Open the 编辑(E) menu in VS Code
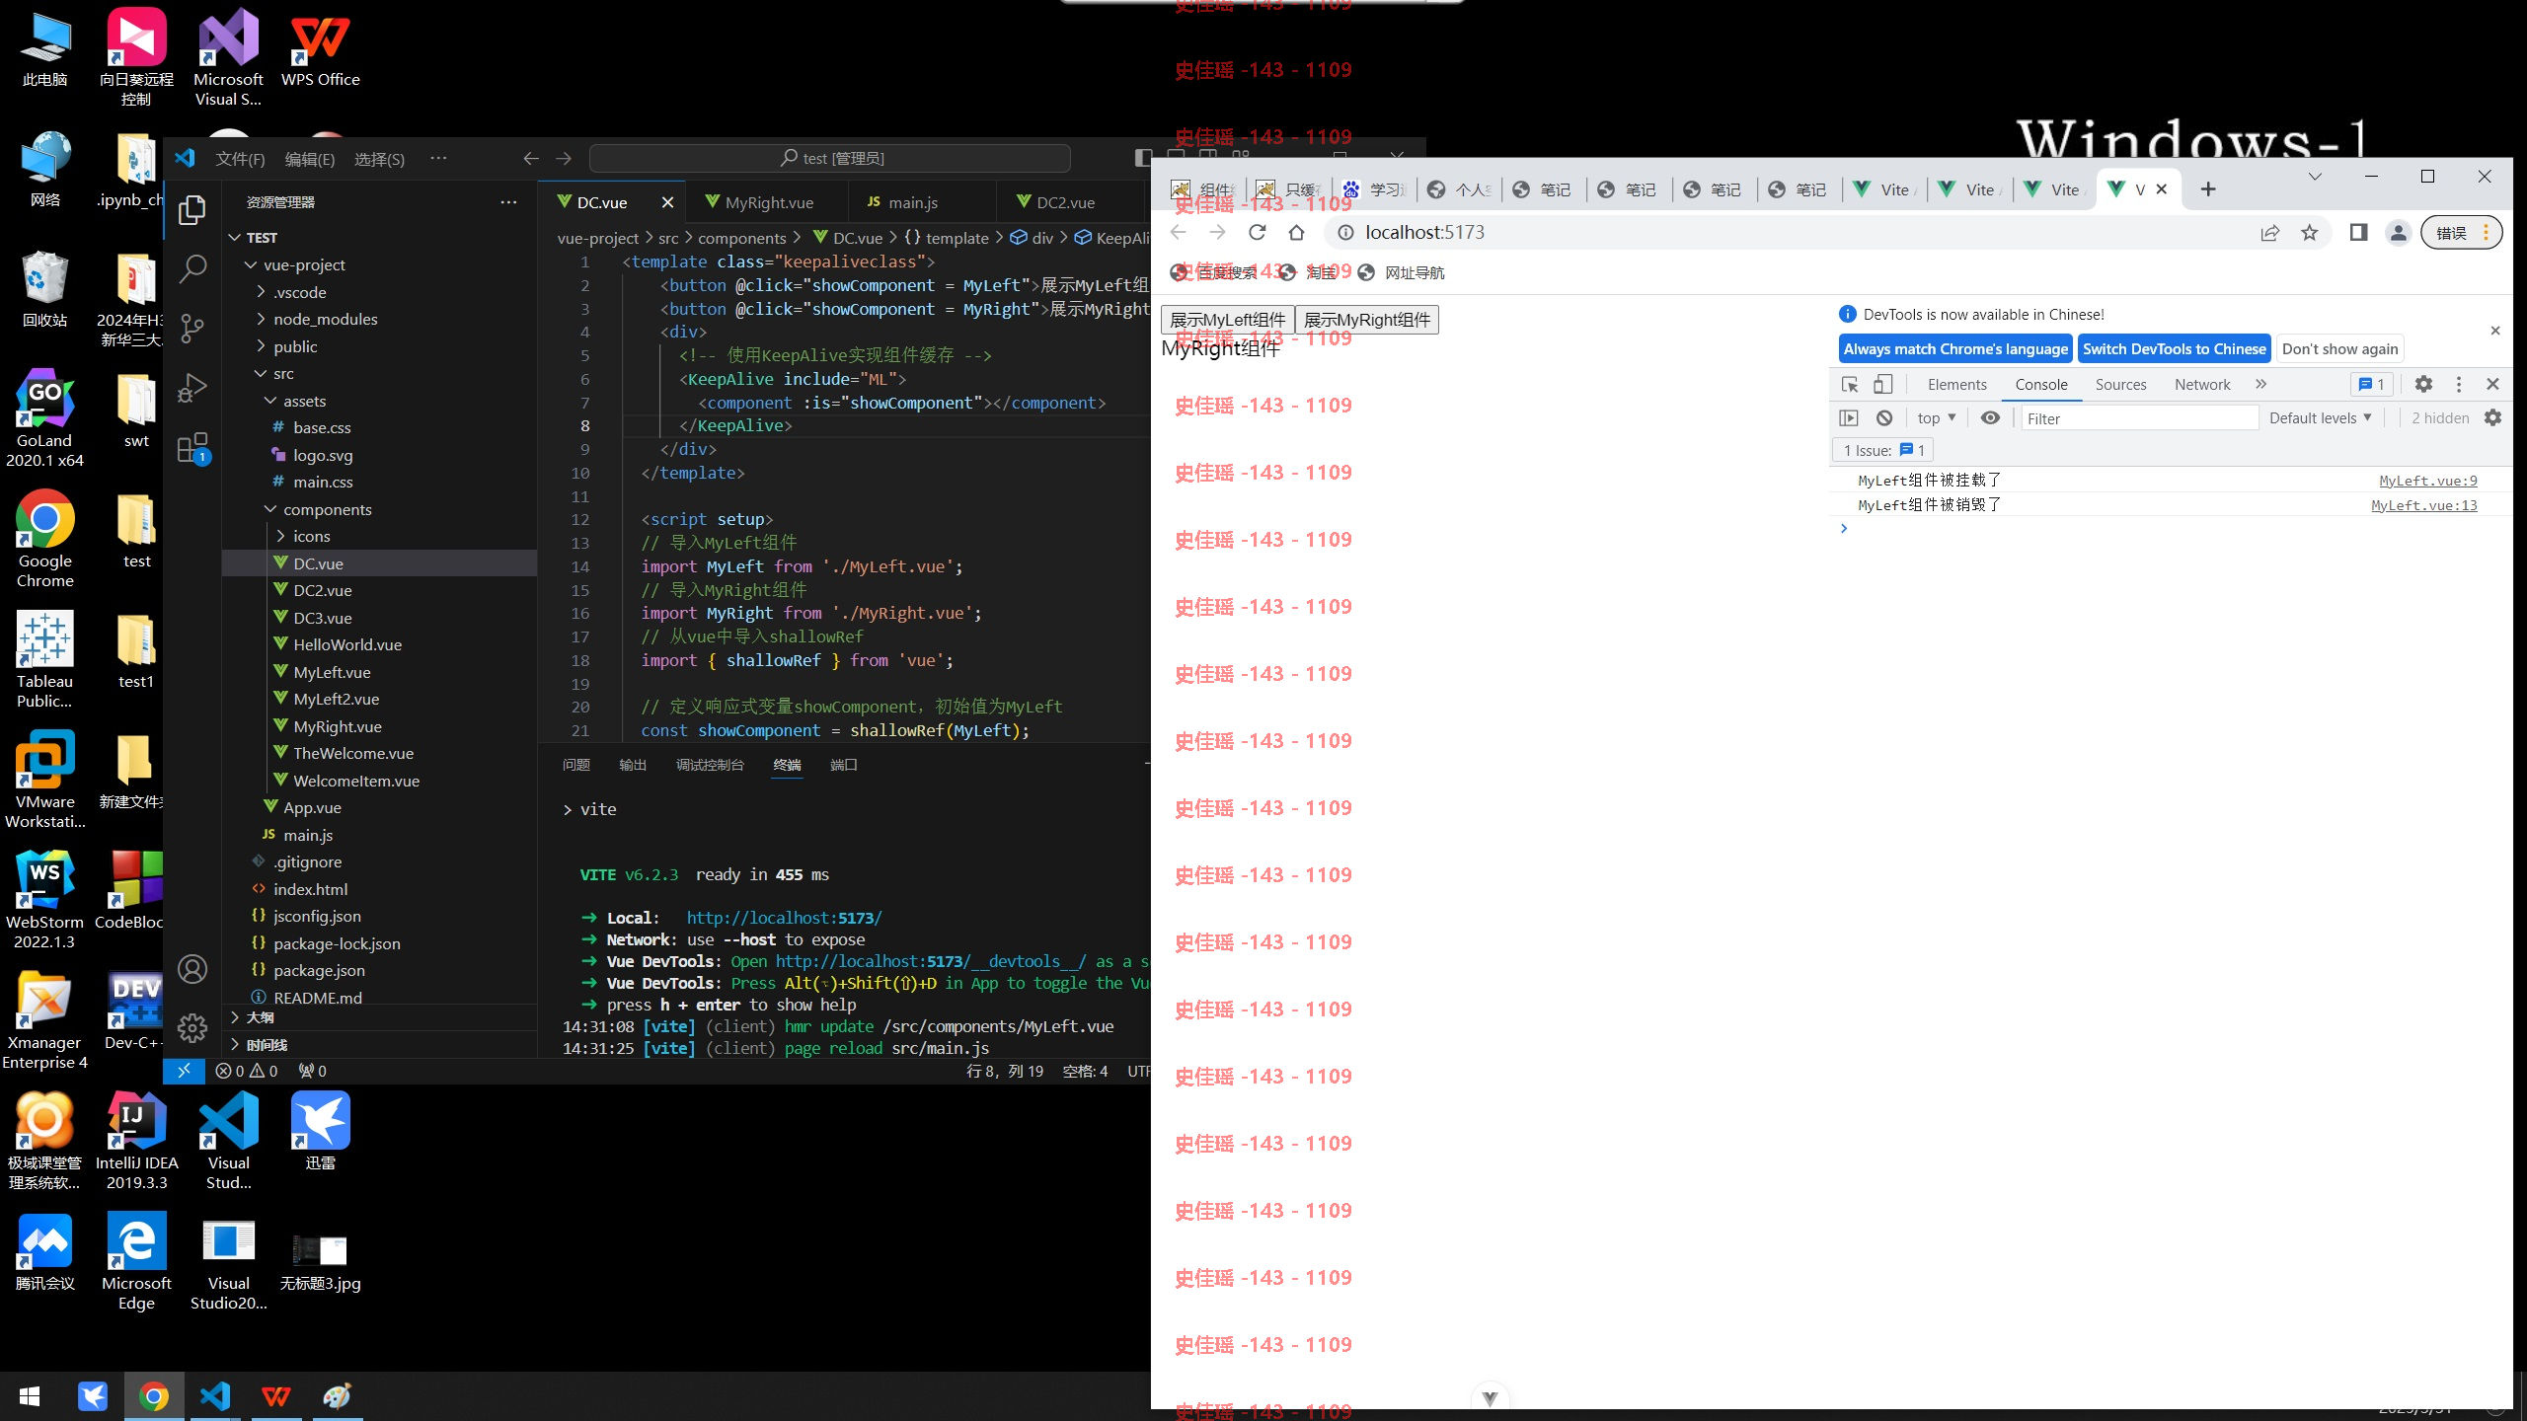Viewport: 2527px width, 1421px height. [x=309, y=159]
